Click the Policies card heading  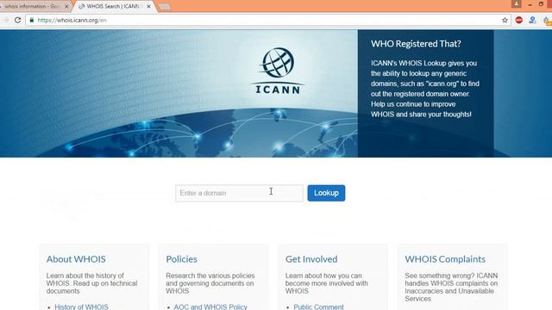coord(182,259)
